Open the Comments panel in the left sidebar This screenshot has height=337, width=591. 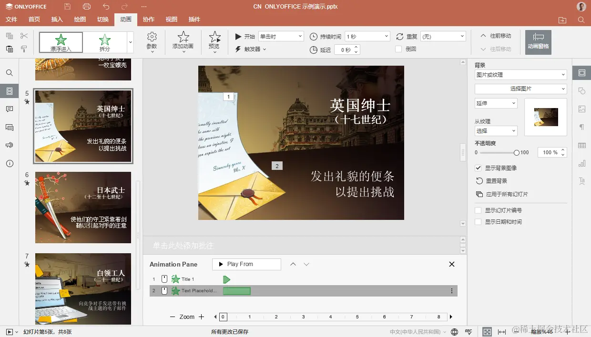(9, 109)
